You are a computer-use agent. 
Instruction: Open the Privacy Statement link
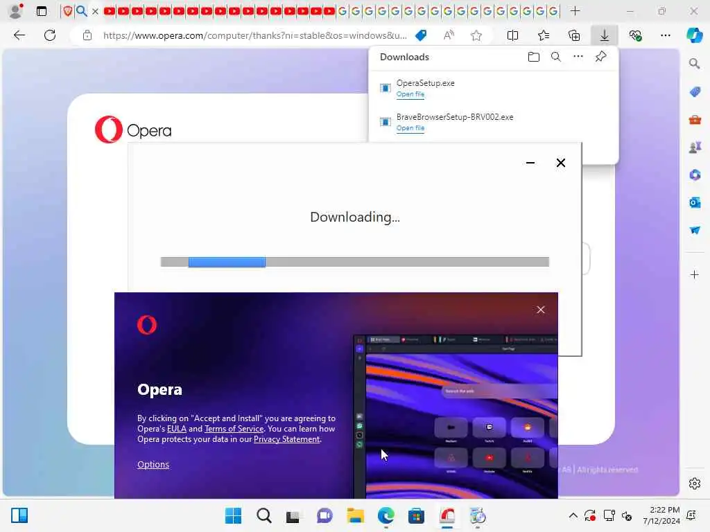(x=286, y=439)
